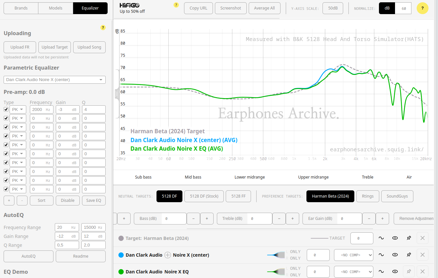Switch to the Brands tab
The height and width of the screenshot is (278, 438).
point(21,8)
